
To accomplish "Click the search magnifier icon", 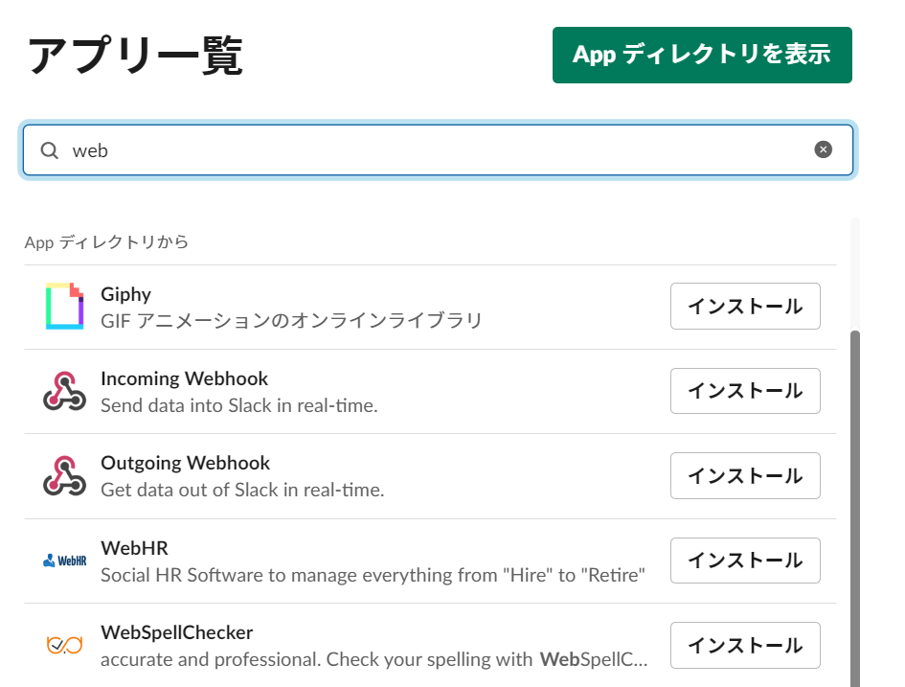I will pyautogui.click(x=50, y=150).
